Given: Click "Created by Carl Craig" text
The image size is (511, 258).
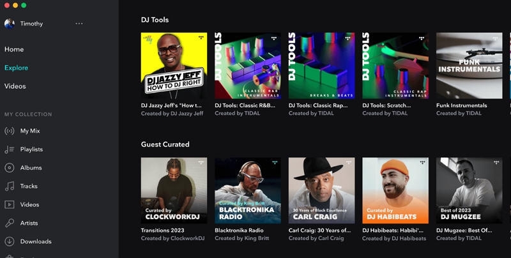Looking at the screenshot, I should click(x=316, y=238).
